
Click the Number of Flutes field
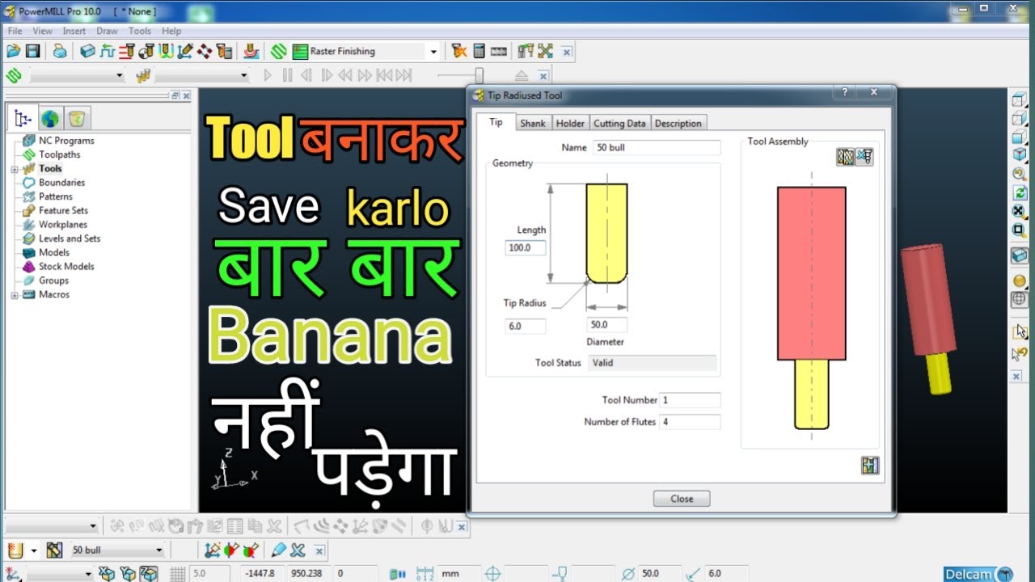click(x=690, y=422)
